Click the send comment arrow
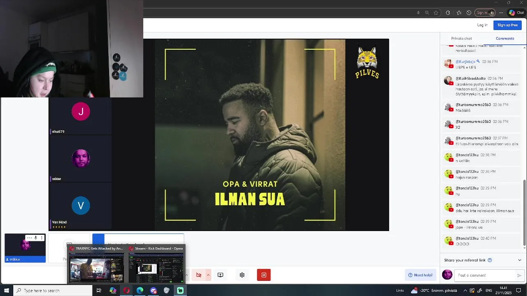This screenshot has width=527, height=296. tap(519, 275)
